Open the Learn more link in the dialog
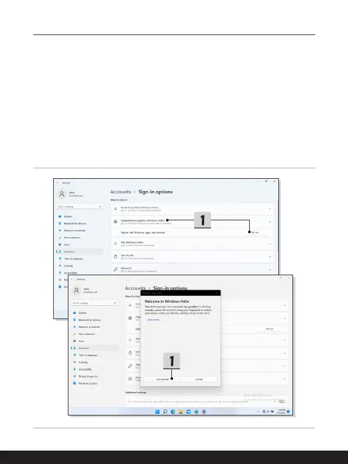Image resolution: width=348 pixels, height=464 pixels. [x=153, y=320]
